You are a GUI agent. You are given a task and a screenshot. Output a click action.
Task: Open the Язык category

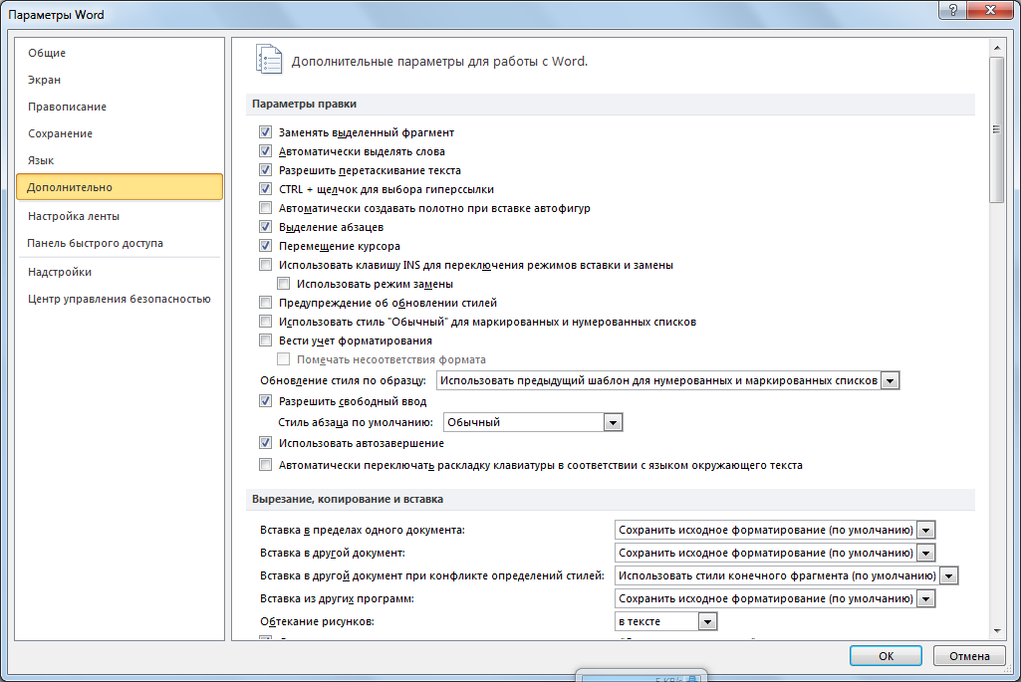click(120, 159)
